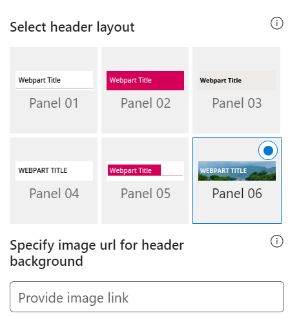Click Panel 02 pink title preview
This screenshot has height=320, width=299.
[x=145, y=81]
